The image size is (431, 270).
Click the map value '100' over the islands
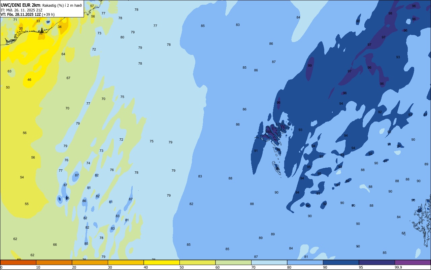click(268, 132)
